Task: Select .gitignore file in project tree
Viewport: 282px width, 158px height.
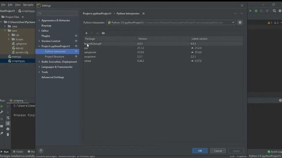Action: pyautogui.click(x=19, y=44)
